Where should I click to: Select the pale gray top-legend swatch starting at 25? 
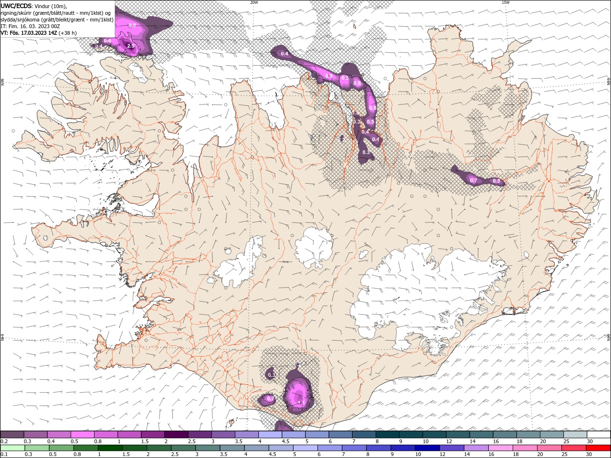[x=575, y=435]
